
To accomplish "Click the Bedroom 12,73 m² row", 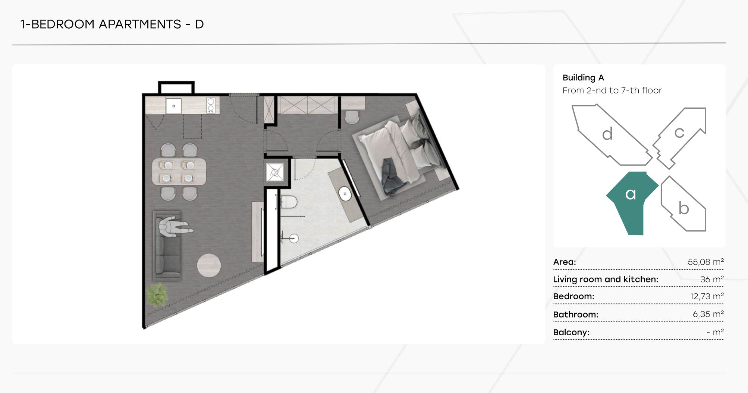I will 638,297.
